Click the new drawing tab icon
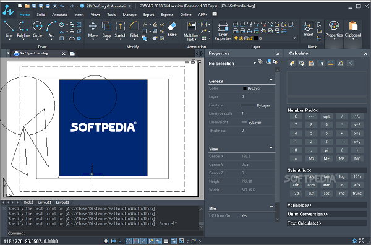 pos(72,54)
